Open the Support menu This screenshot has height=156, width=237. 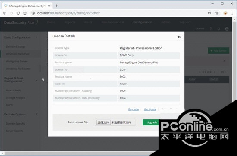click(x=185, y=22)
